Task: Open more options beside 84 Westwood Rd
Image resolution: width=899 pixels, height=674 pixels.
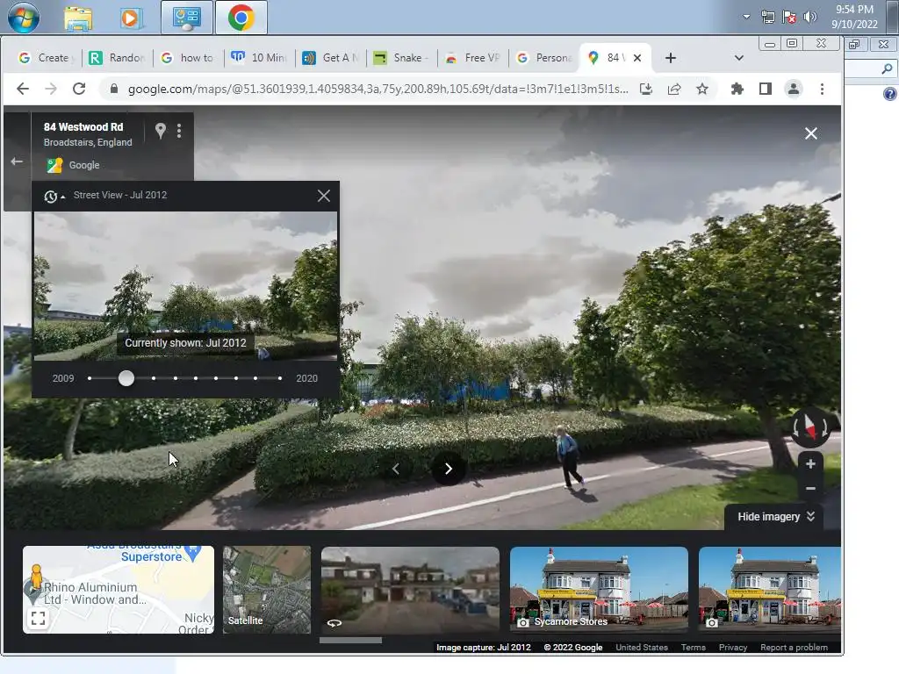Action: pyautogui.click(x=179, y=132)
